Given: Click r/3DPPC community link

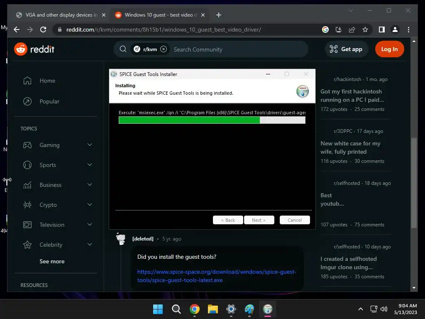Looking at the screenshot, I should (x=343, y=131).
